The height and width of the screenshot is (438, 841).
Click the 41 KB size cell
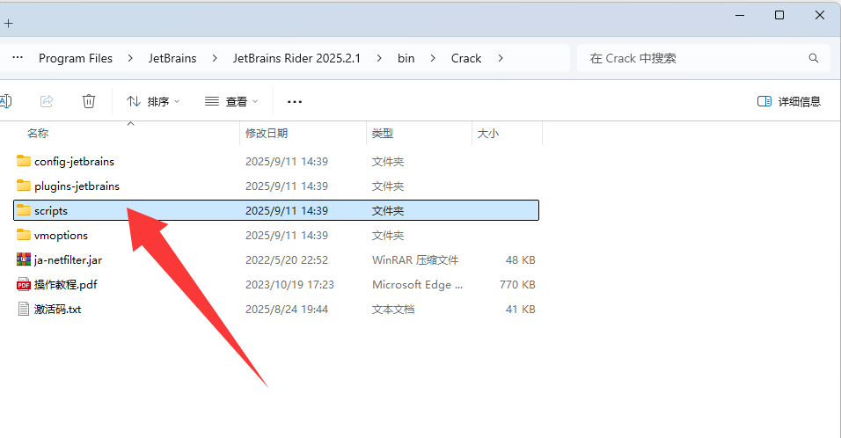tap(520, 310)
